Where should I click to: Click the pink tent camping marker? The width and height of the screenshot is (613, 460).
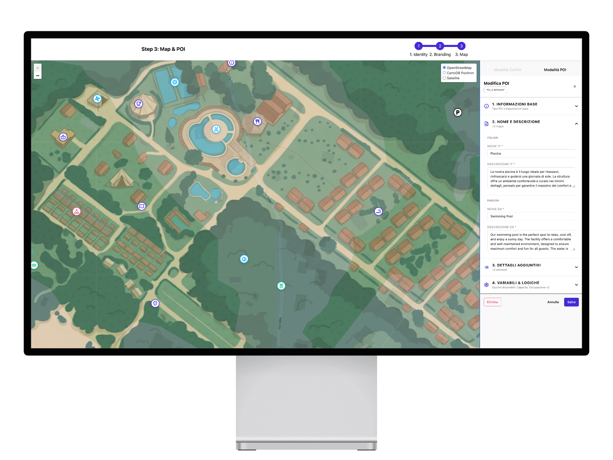point(77,211)
